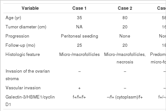Image resolution: width=166 pixels, height=111 pixels.
Task: Select the Case 1 age value 35
Action: point(80,18)
